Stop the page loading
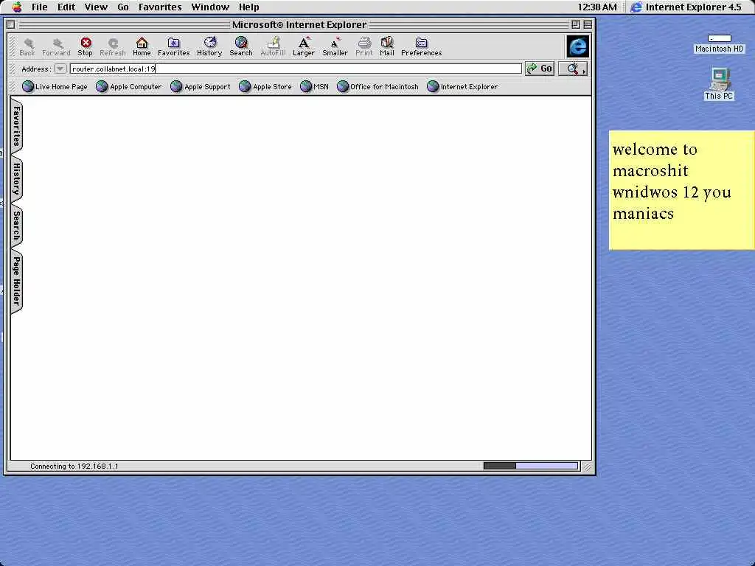755x566 pixels. click(86, 46)
